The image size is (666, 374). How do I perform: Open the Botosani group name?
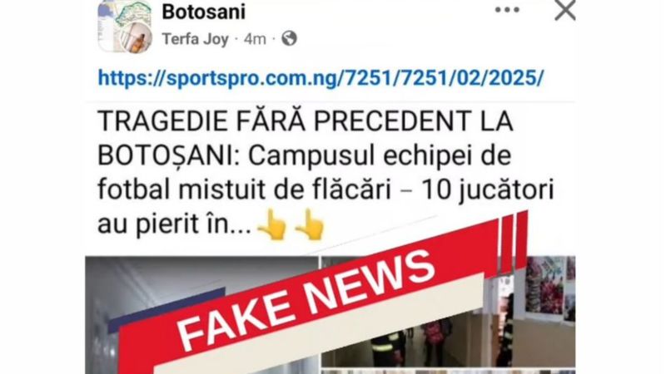(203, 12)
